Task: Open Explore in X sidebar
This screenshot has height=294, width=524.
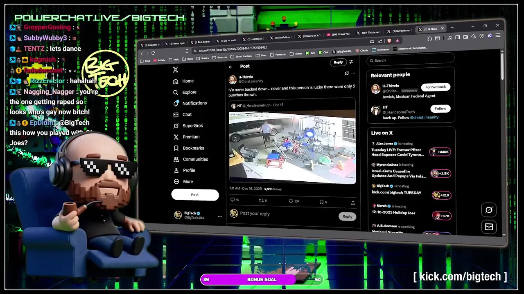Action: tap(185, 92)
